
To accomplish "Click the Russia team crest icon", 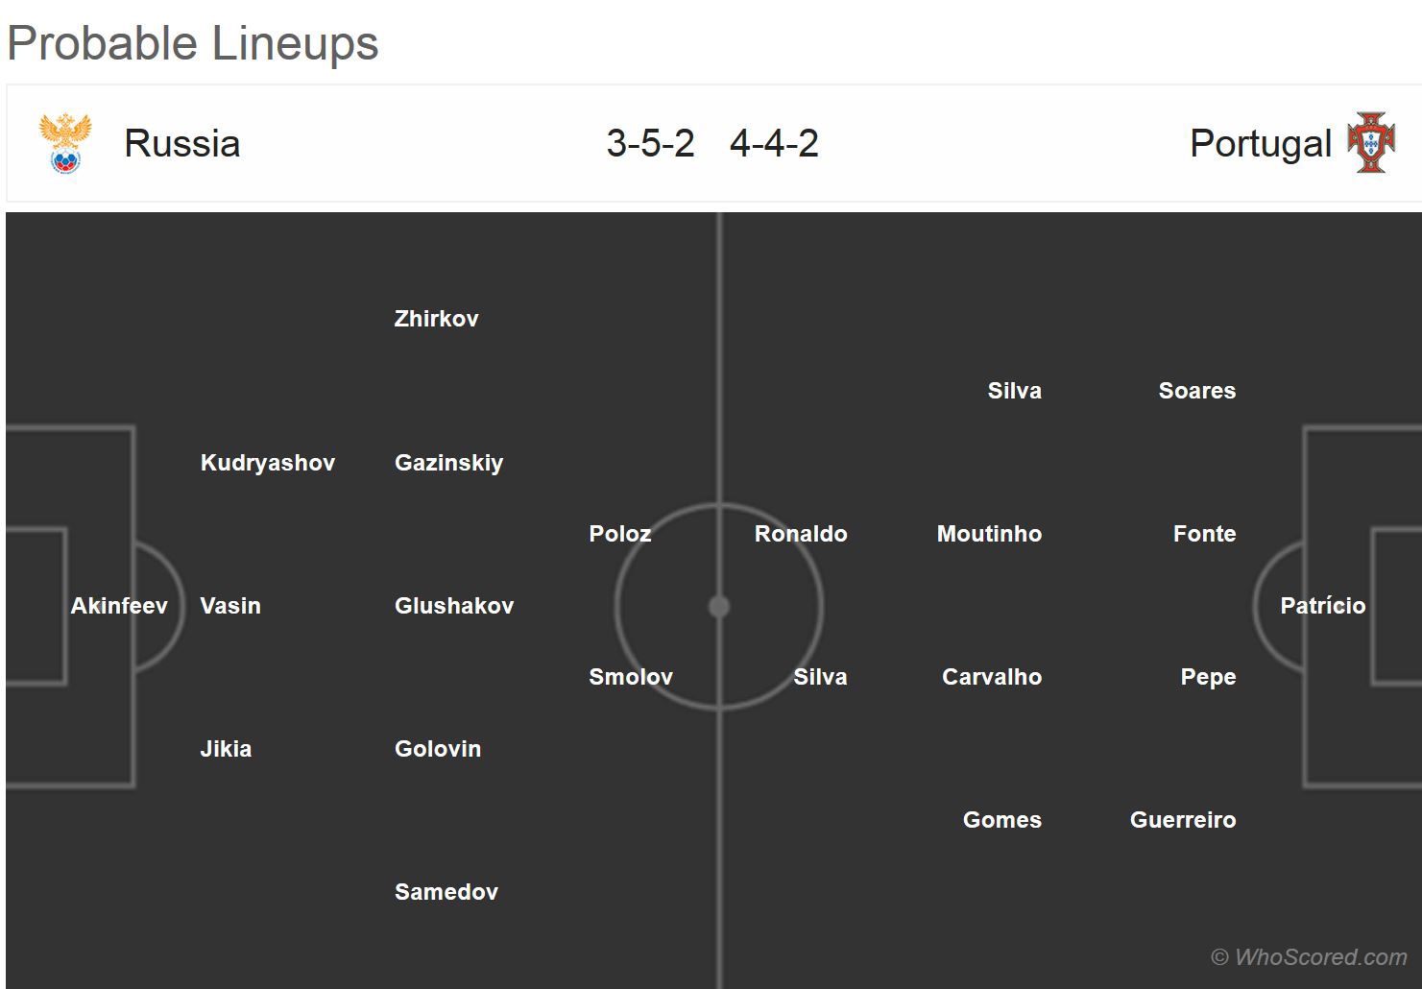I will [65, 144].
